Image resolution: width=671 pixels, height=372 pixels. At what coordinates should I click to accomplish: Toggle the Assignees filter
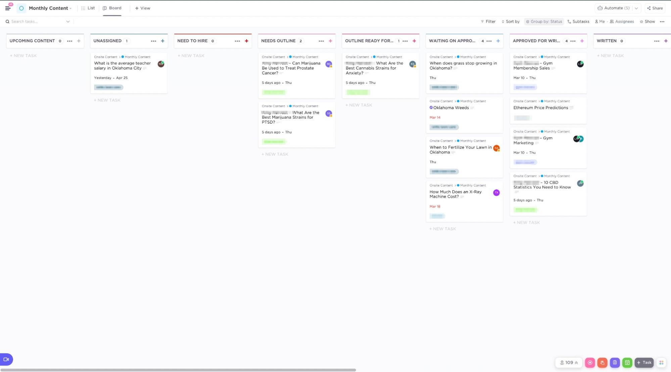(x=622, y=21)
